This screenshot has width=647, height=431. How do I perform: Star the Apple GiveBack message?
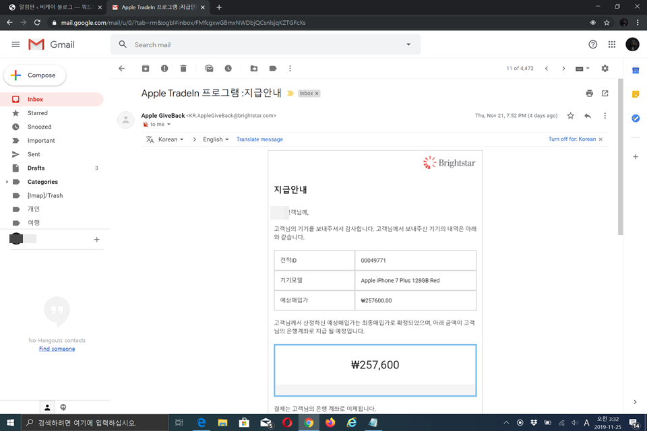570,116
